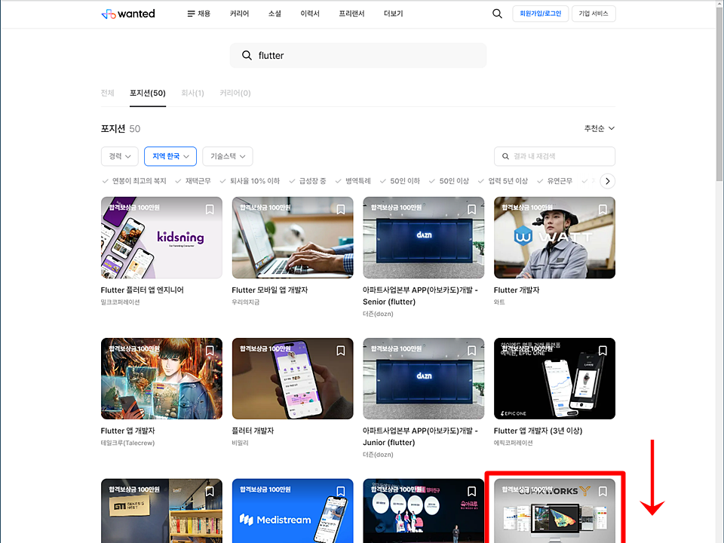
Task: Click the flutter search input field
Action: point(358,55)
